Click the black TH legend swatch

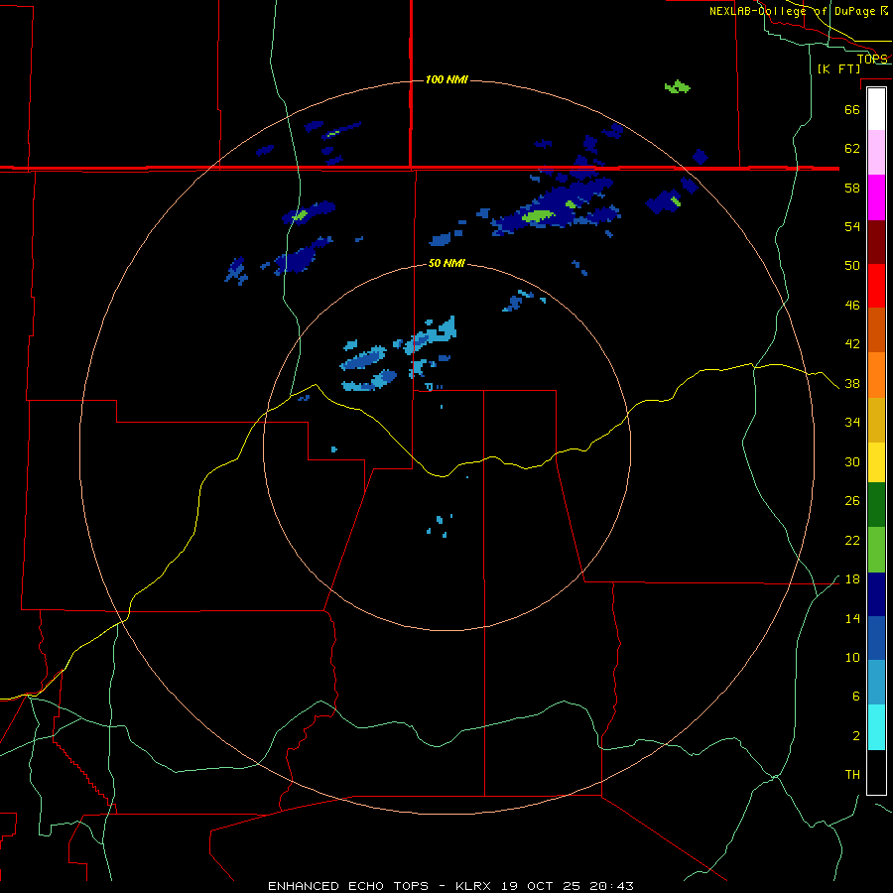click(876, 772)
